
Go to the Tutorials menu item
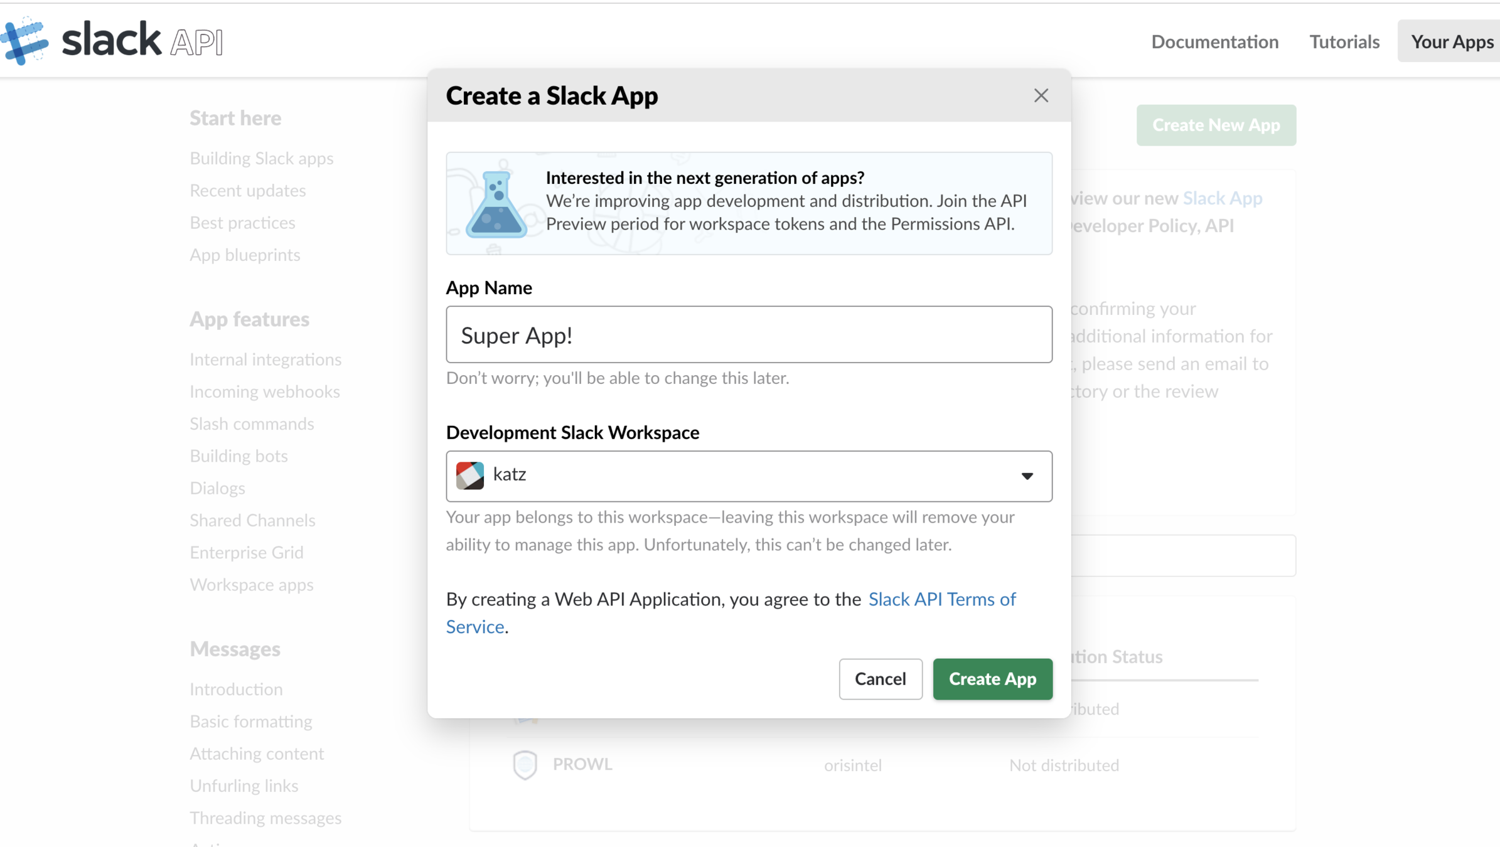1344,41
